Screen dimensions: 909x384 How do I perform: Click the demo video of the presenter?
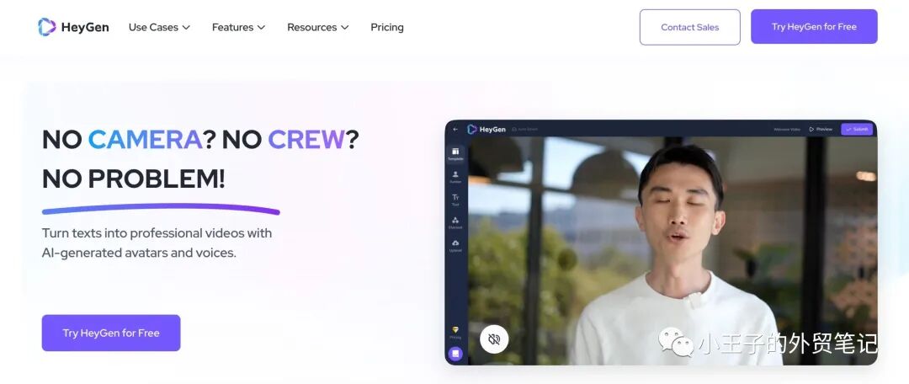pos(672,251)
